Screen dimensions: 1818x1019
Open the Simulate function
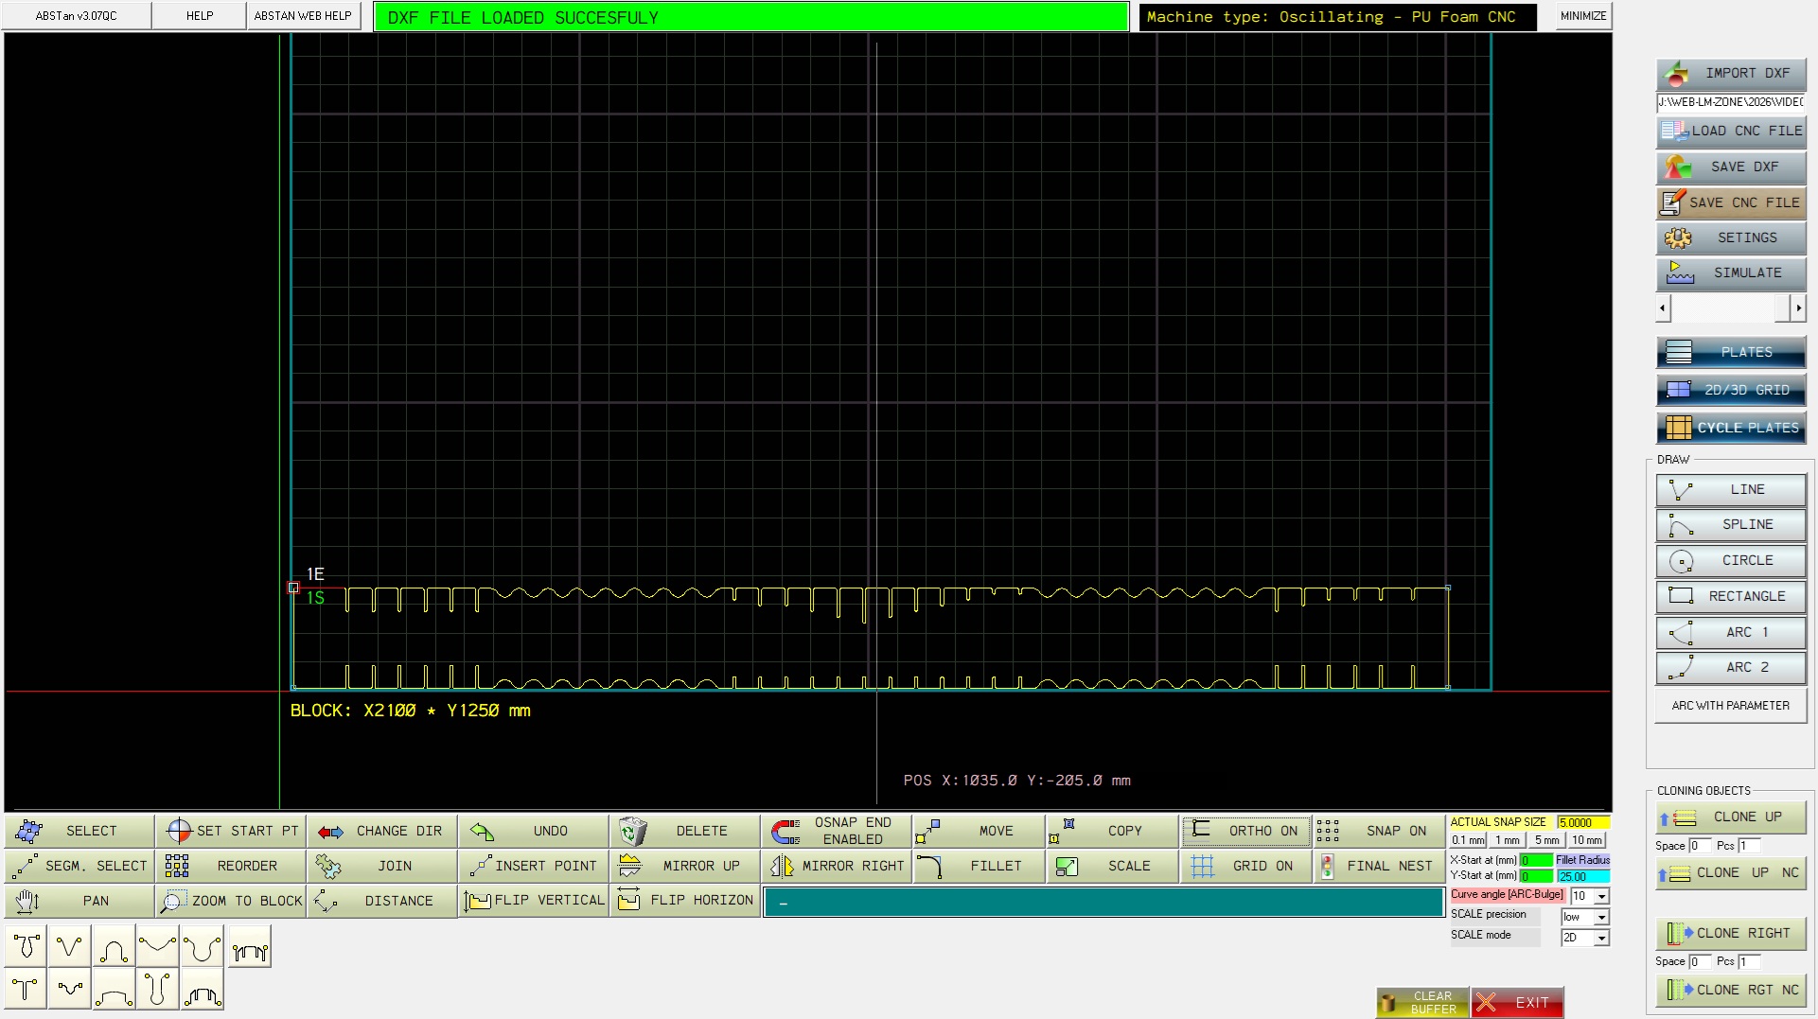click(1730, 272)
